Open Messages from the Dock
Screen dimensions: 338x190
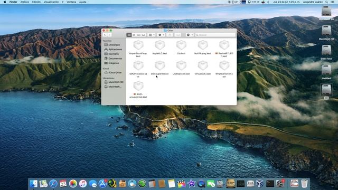[93, 184]
